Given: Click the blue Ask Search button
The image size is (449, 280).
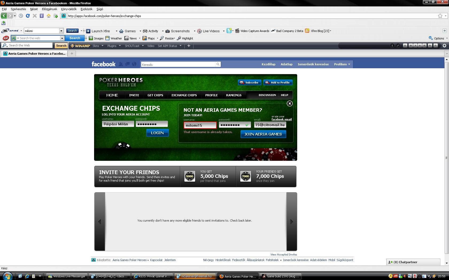Looking at the screenshot, I should pyautogui.click(x=75, y=38).
